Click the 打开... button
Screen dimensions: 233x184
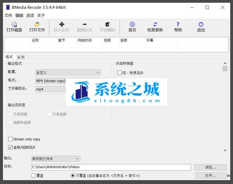coord(210,175)
